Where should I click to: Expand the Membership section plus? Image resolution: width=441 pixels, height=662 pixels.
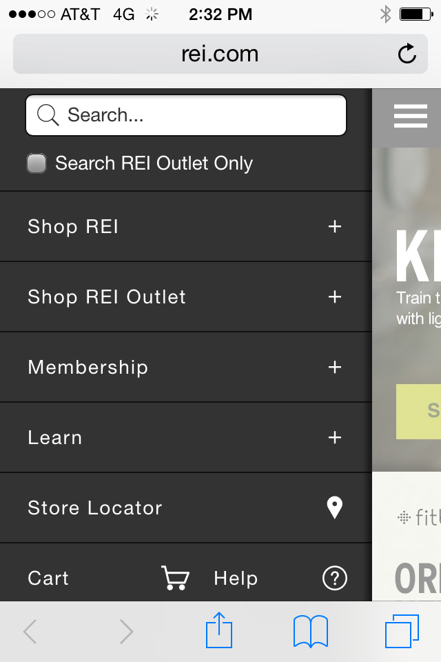click(x=335, y=368)
